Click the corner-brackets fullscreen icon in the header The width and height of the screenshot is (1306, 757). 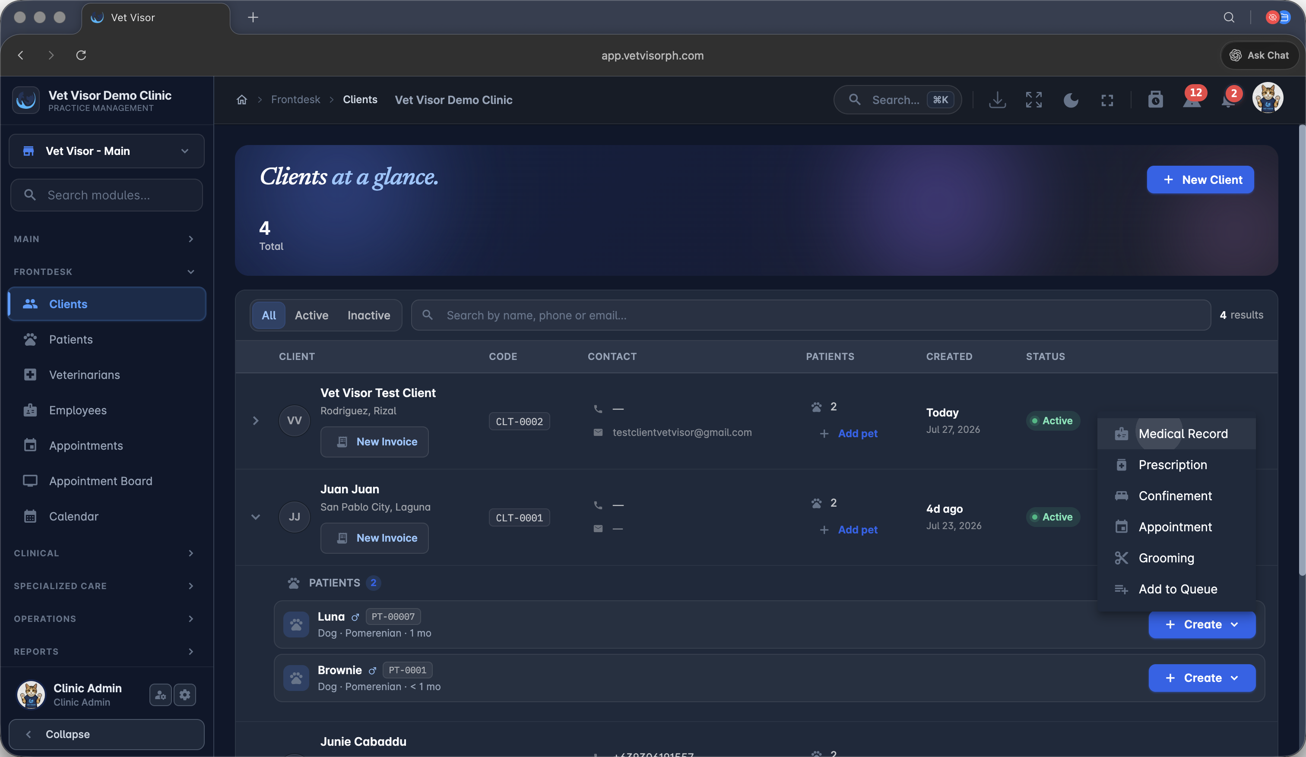click(x=1107, y=100)
